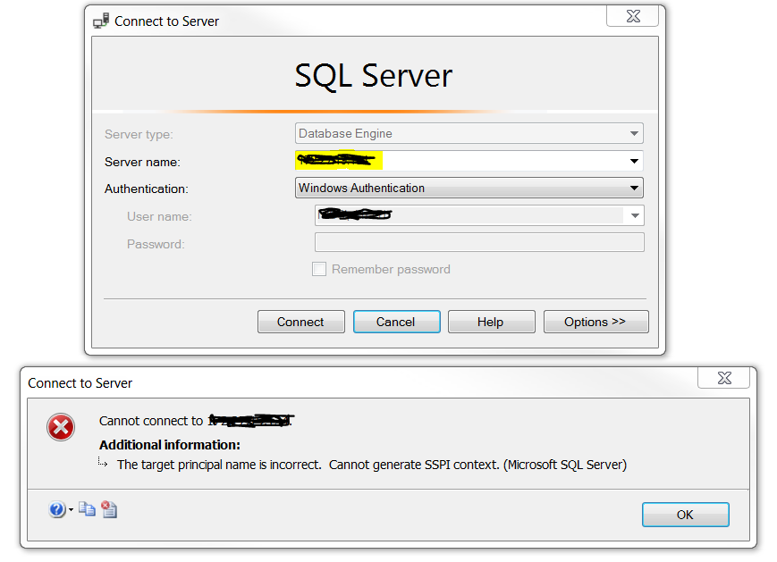Screen dimensions: 777x562
Task: Open Help in the login dialog
Action: [491, 322]
